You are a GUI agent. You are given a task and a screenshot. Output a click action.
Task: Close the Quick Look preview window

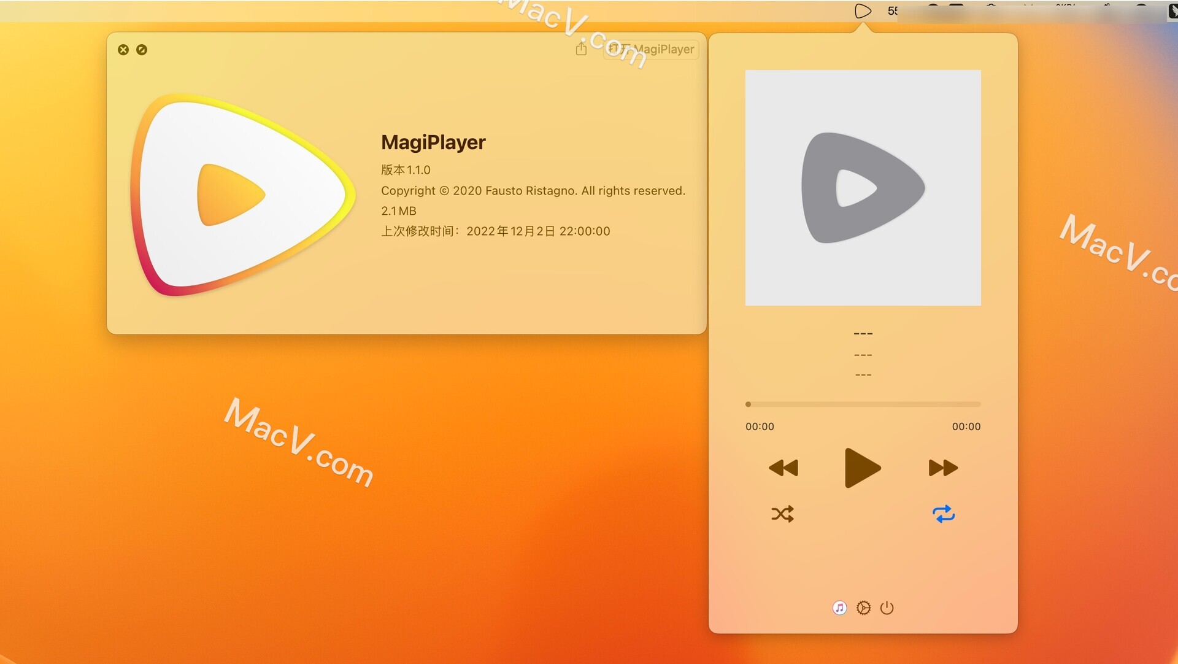123,50
